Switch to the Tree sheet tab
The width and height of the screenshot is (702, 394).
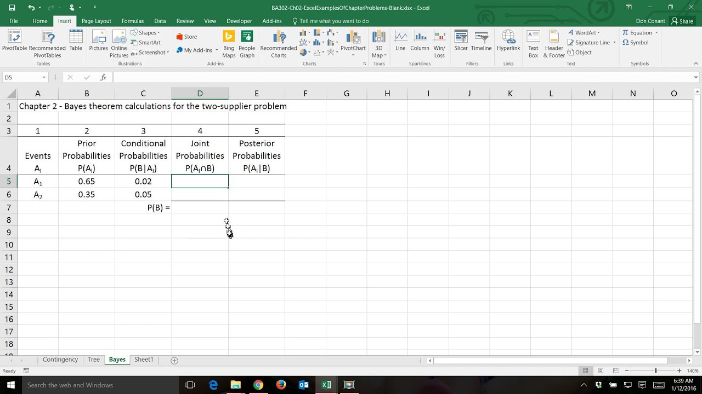94,360
